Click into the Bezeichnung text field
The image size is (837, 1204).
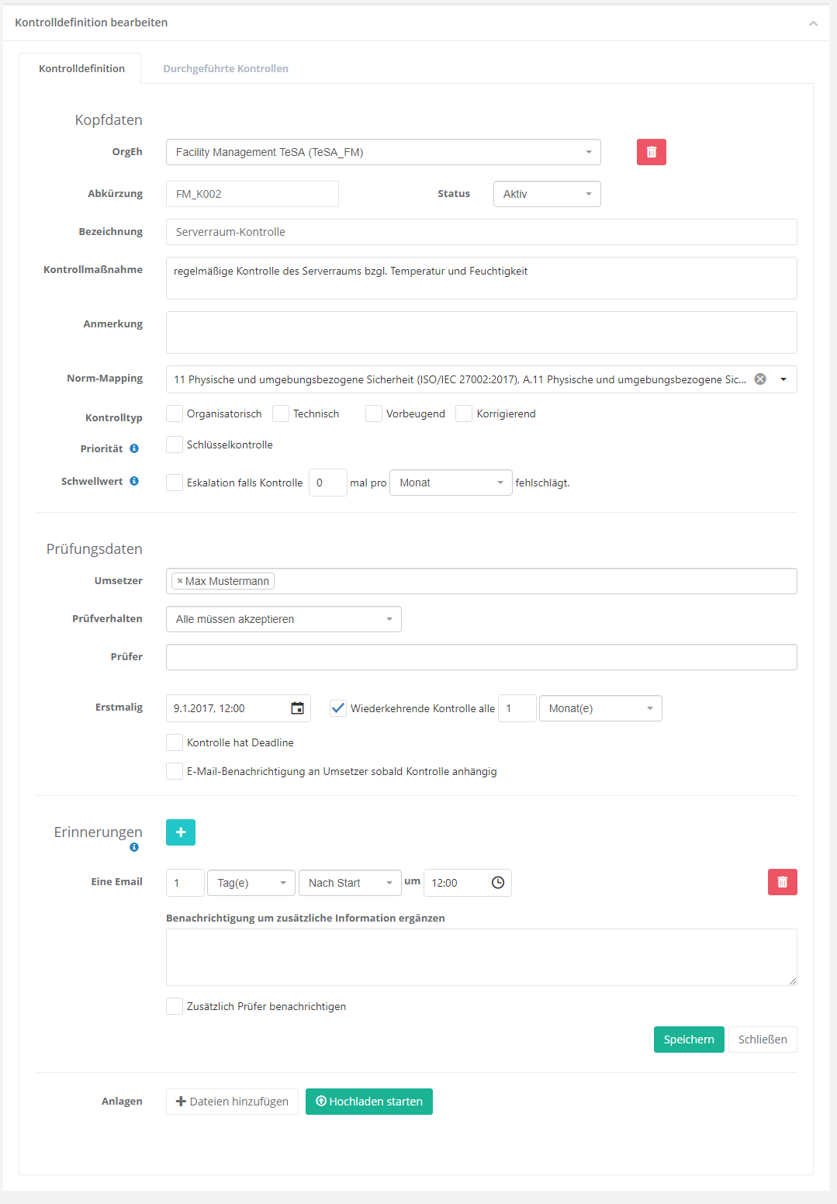[x=481, y=232]
